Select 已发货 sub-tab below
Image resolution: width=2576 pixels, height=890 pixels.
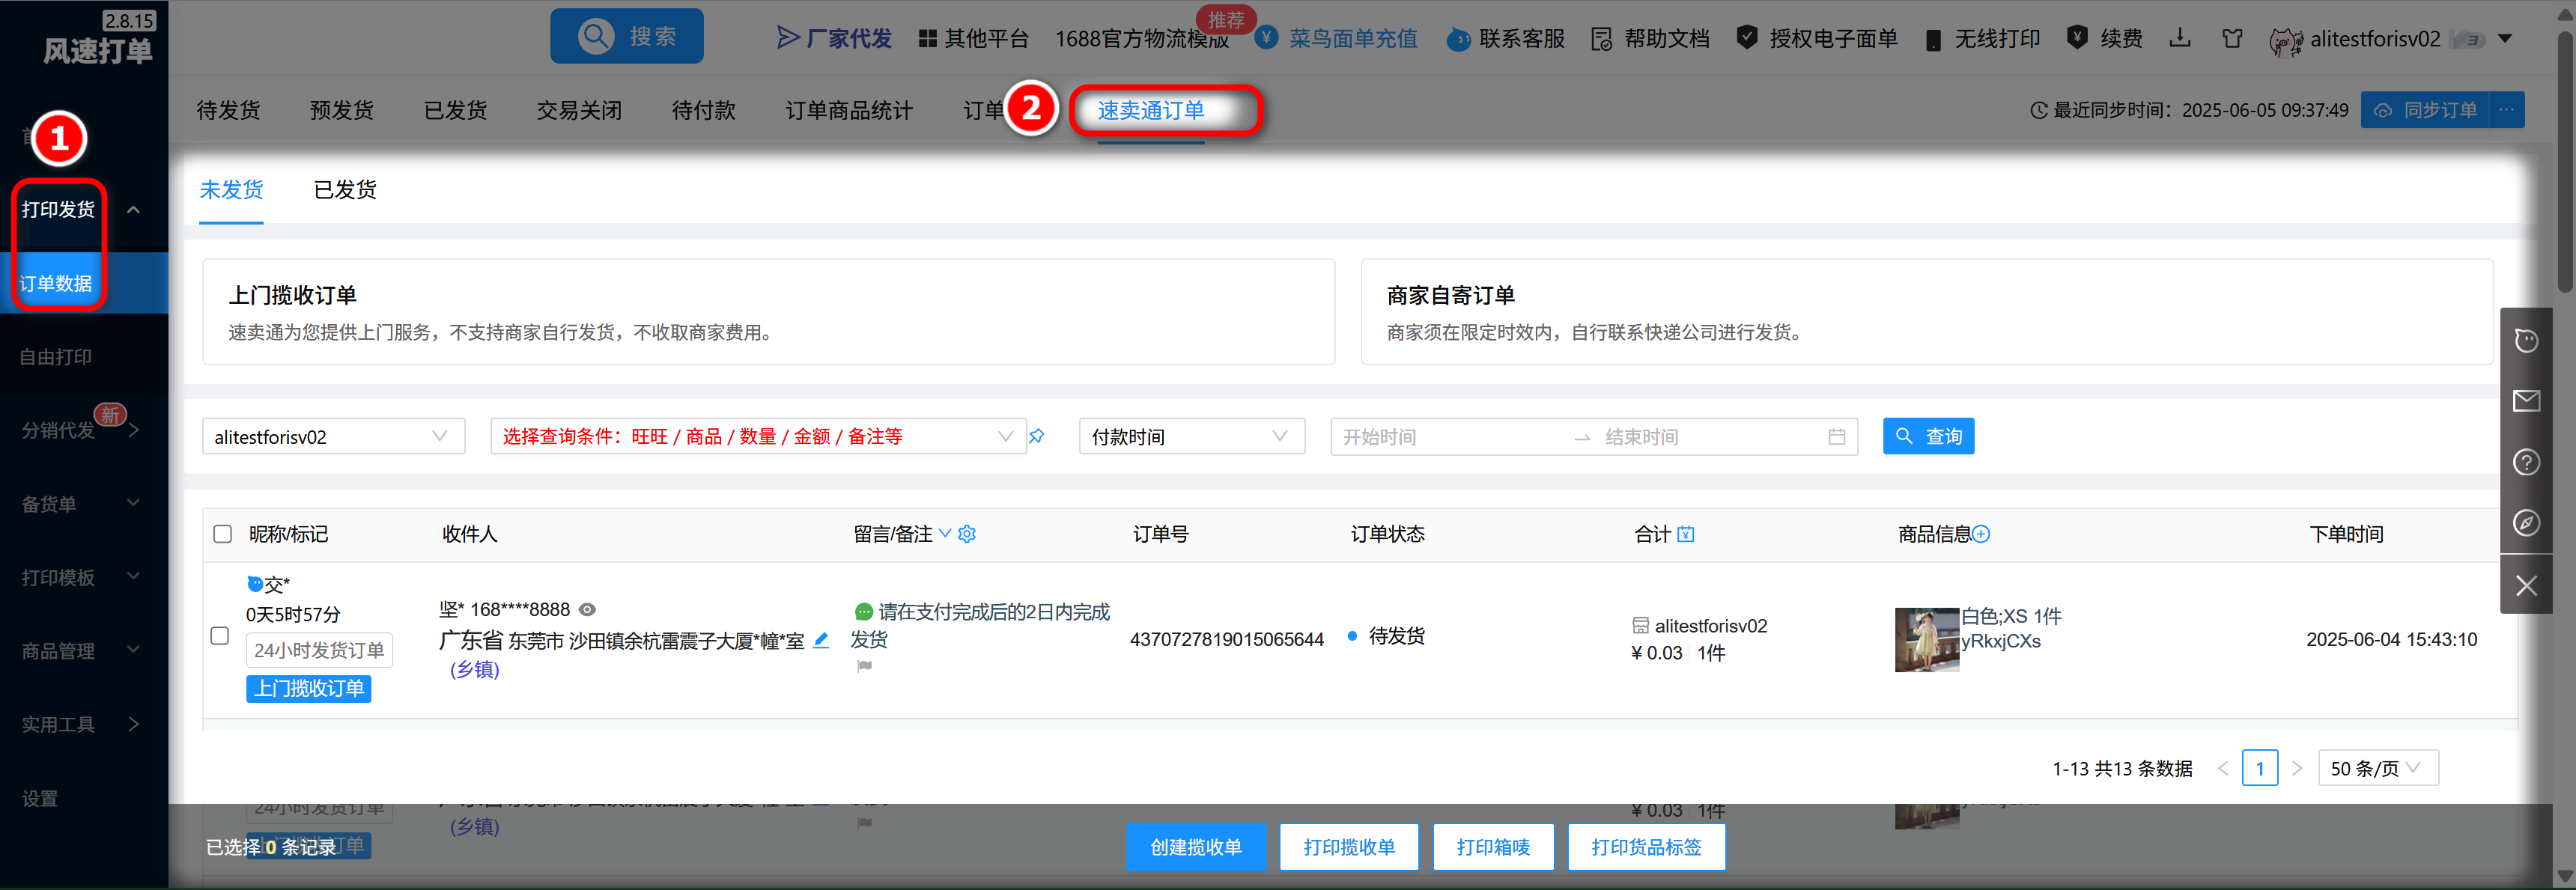pyautogui.click(x=345, y=190)
